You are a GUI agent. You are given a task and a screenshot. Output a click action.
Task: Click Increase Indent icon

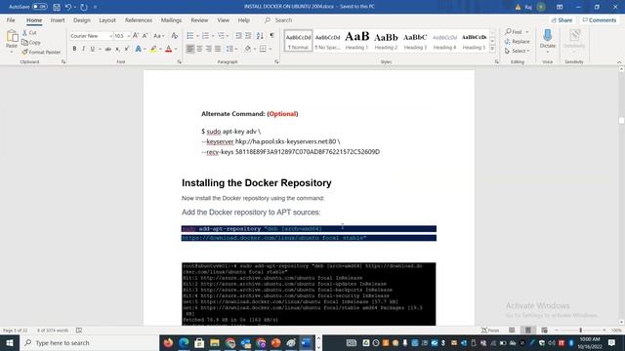[248, 36]
